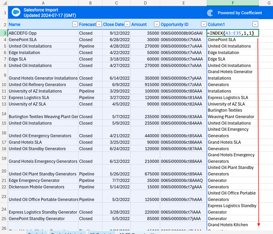
Task: Select 'University of AZ SLA' in column F
Action: [x=233, y=104]
